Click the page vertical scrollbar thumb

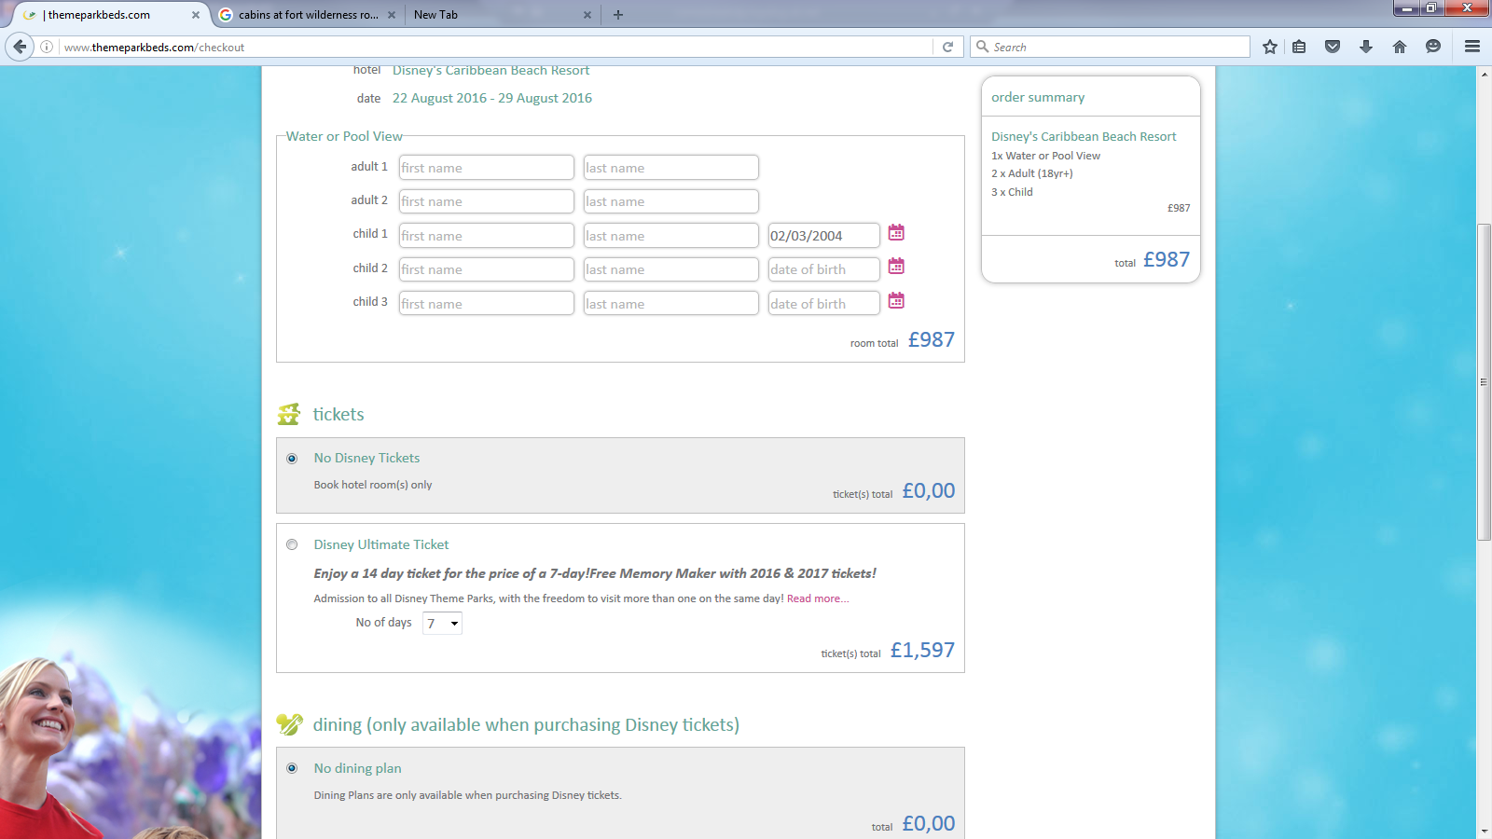tap(1484, 381)
